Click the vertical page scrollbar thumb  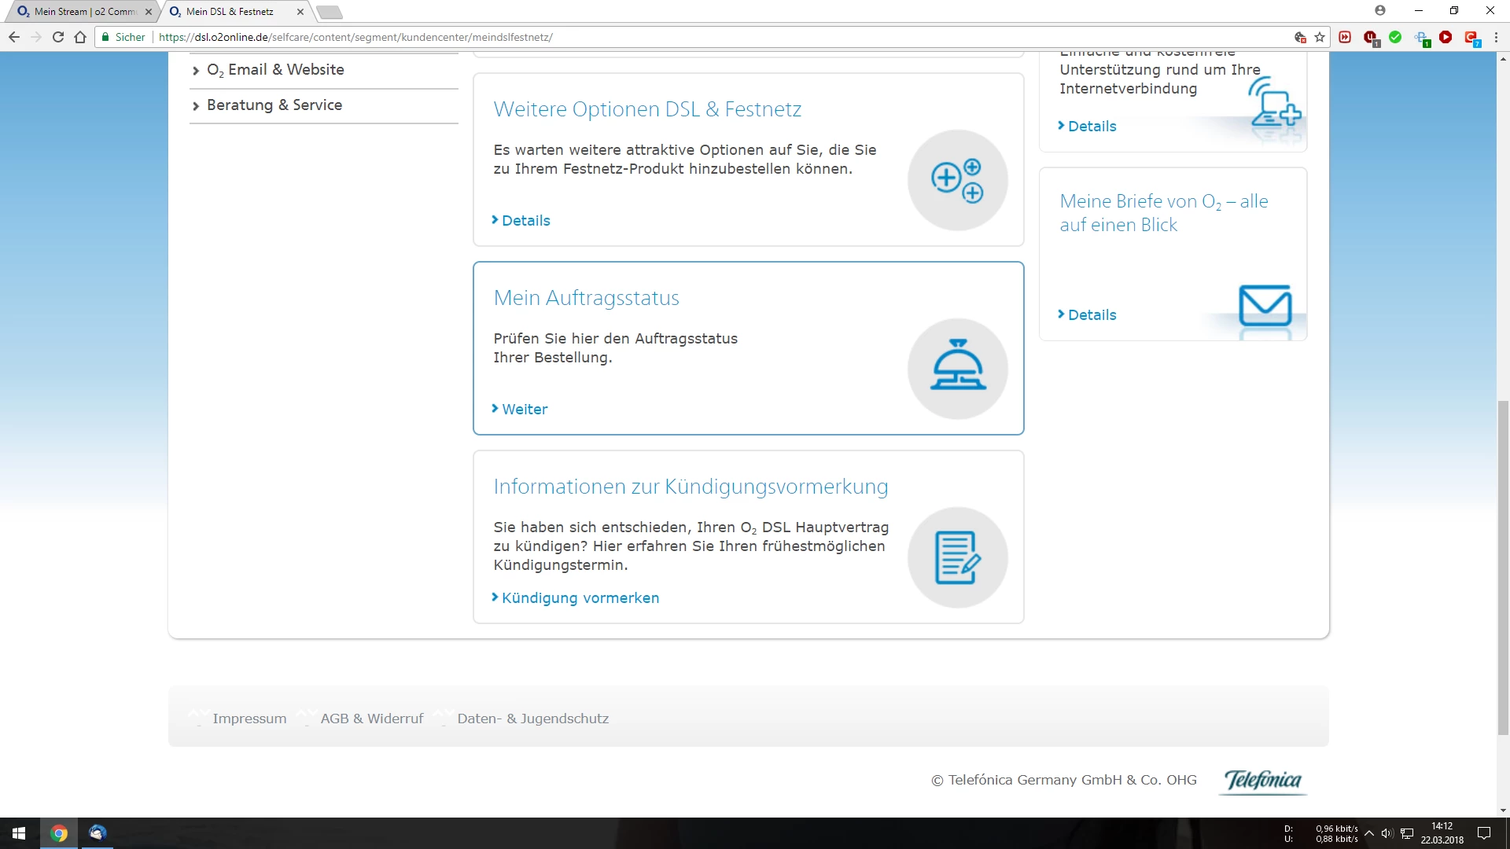(x=1503, y=566)
